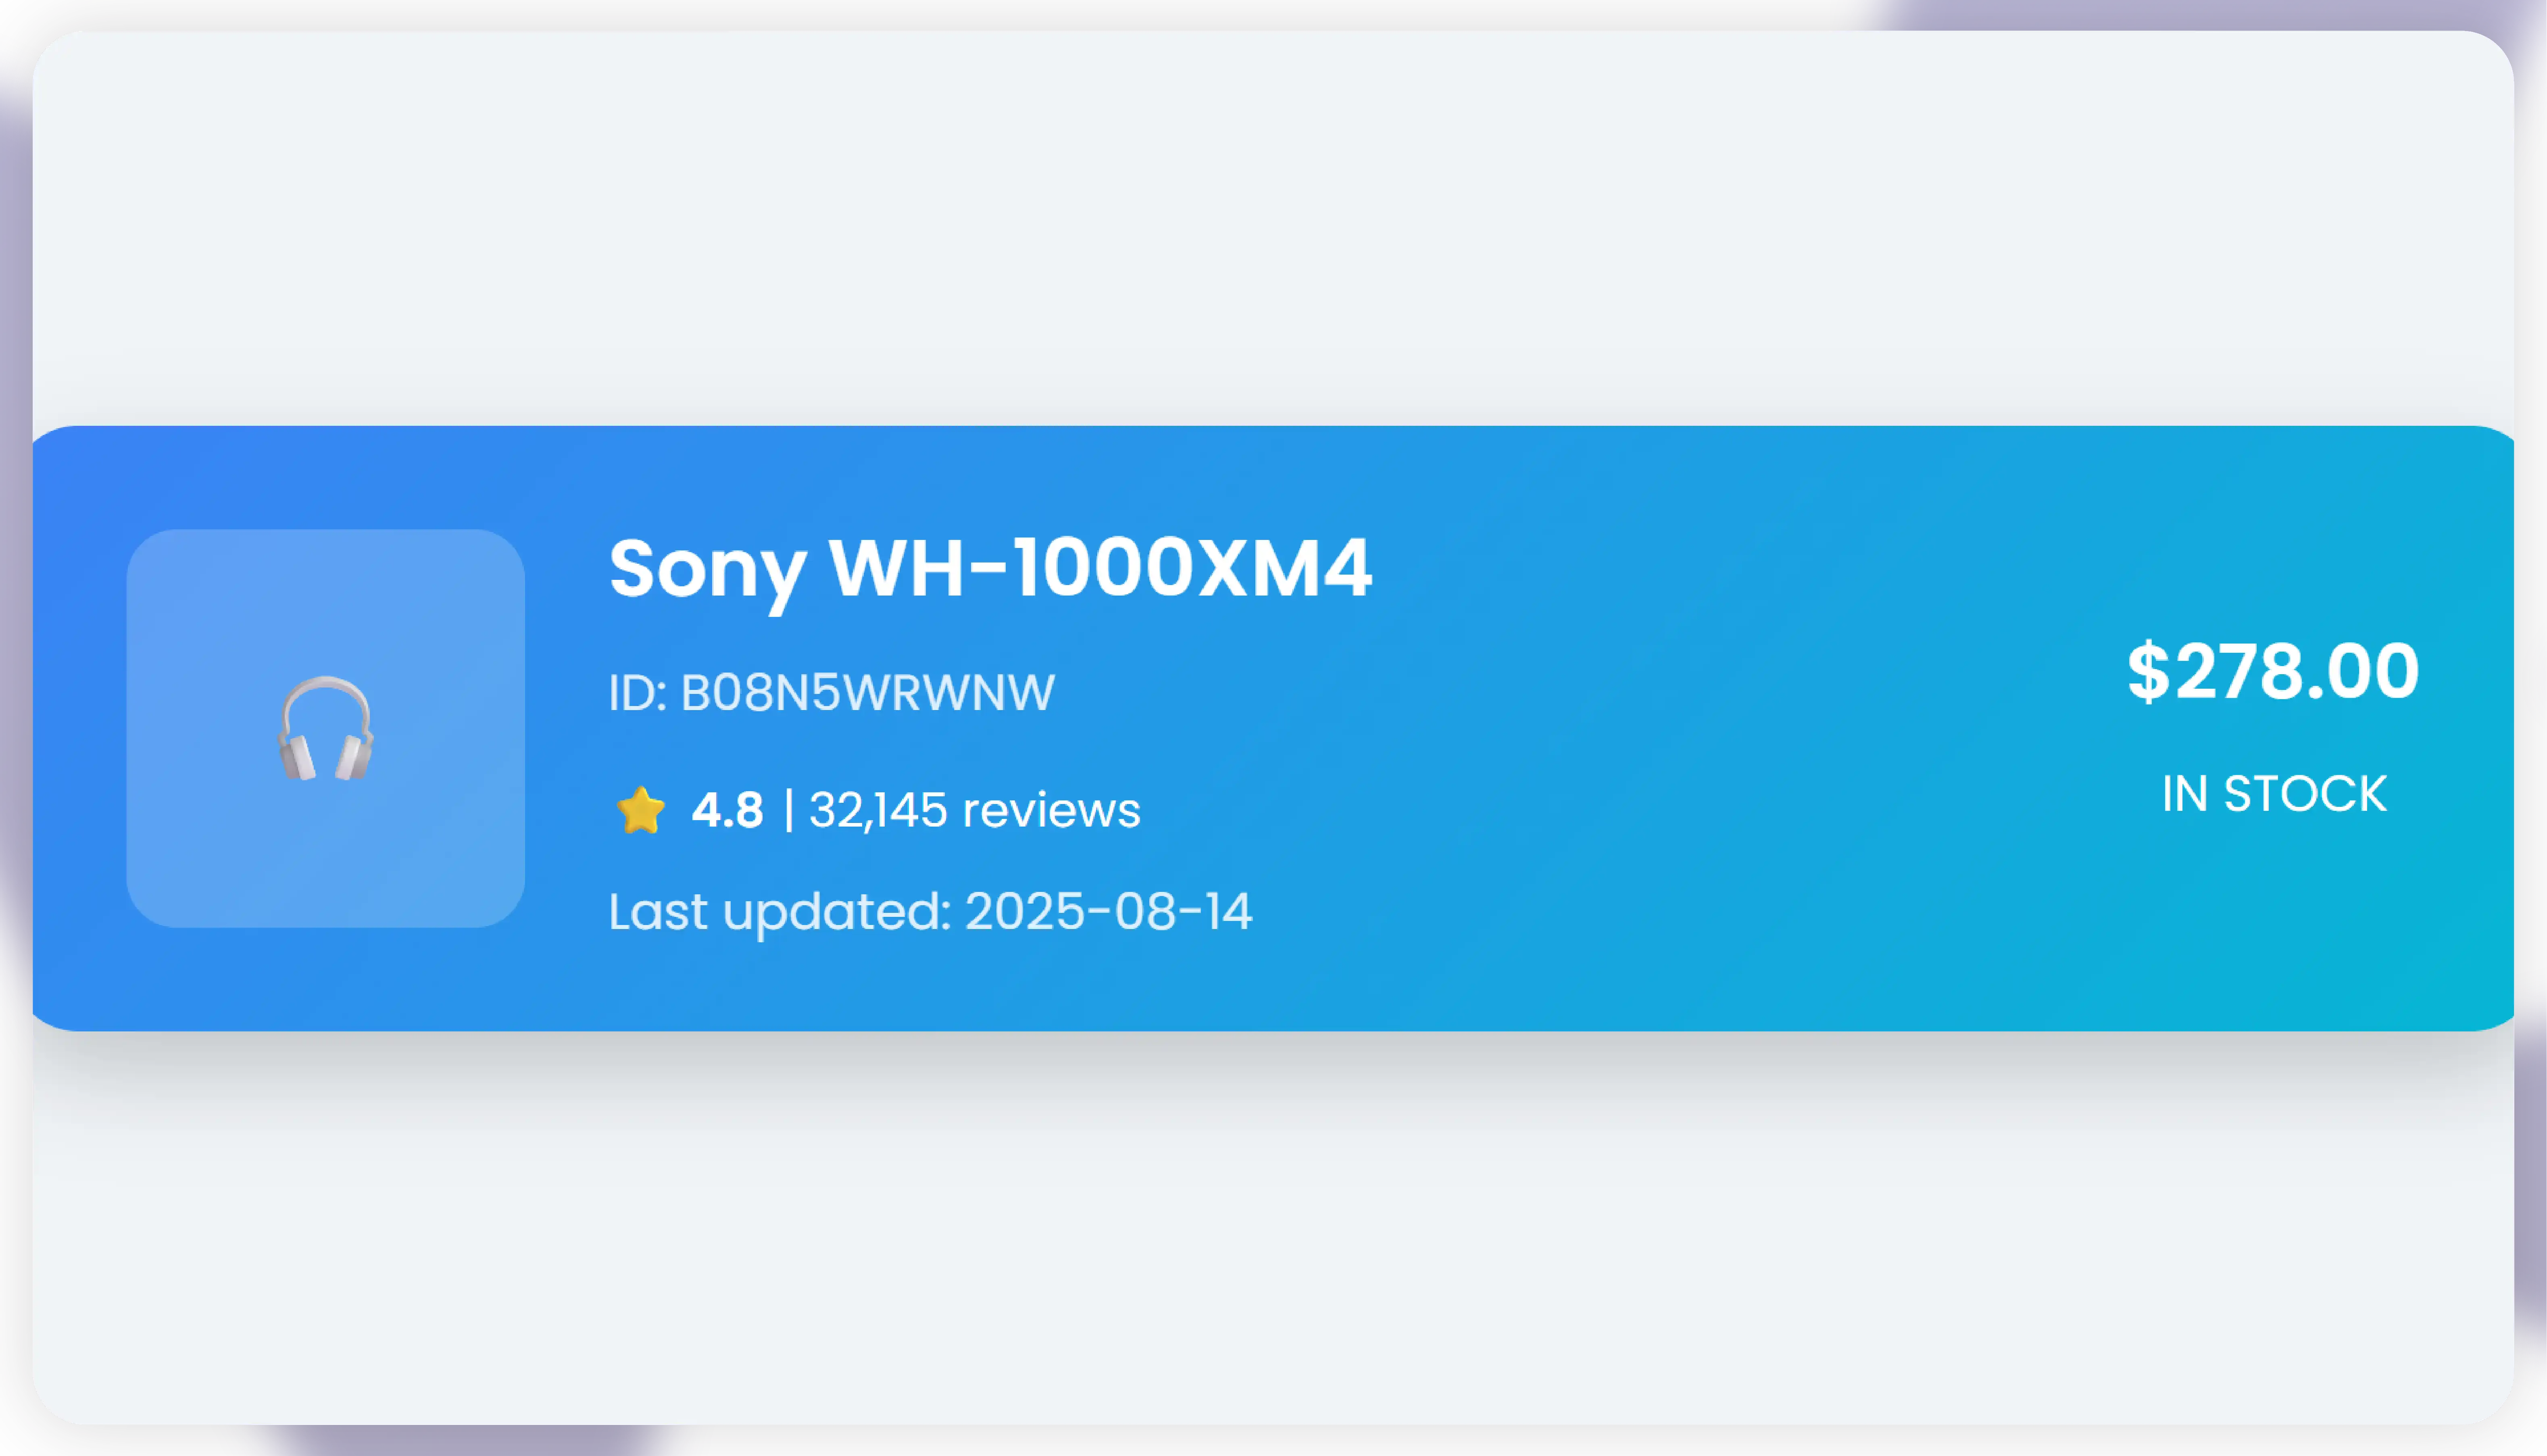Viewport: 2547px width, 1456px height.
Task: Open the Sony WH-1000XM4 product title
Action: click(x=990, y=568)
